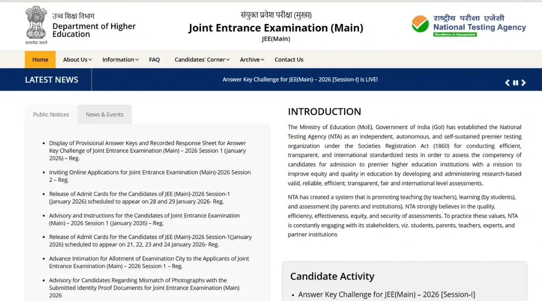Go to Contact Us in the navigation bar
542x301 pixels.
point(289,59)
